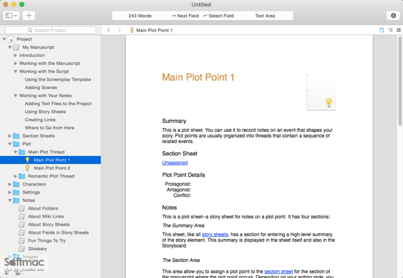
Task: Open Fun Things To Try note
Action: pyautogui.click(x=47, y=240)
